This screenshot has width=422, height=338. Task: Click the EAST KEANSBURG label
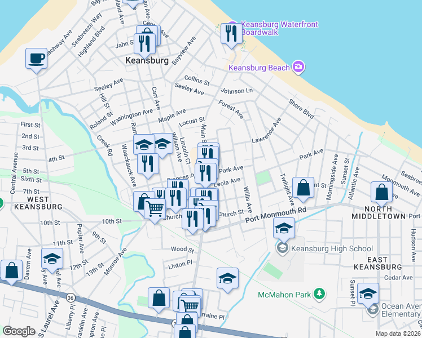[x=377, y=263]
